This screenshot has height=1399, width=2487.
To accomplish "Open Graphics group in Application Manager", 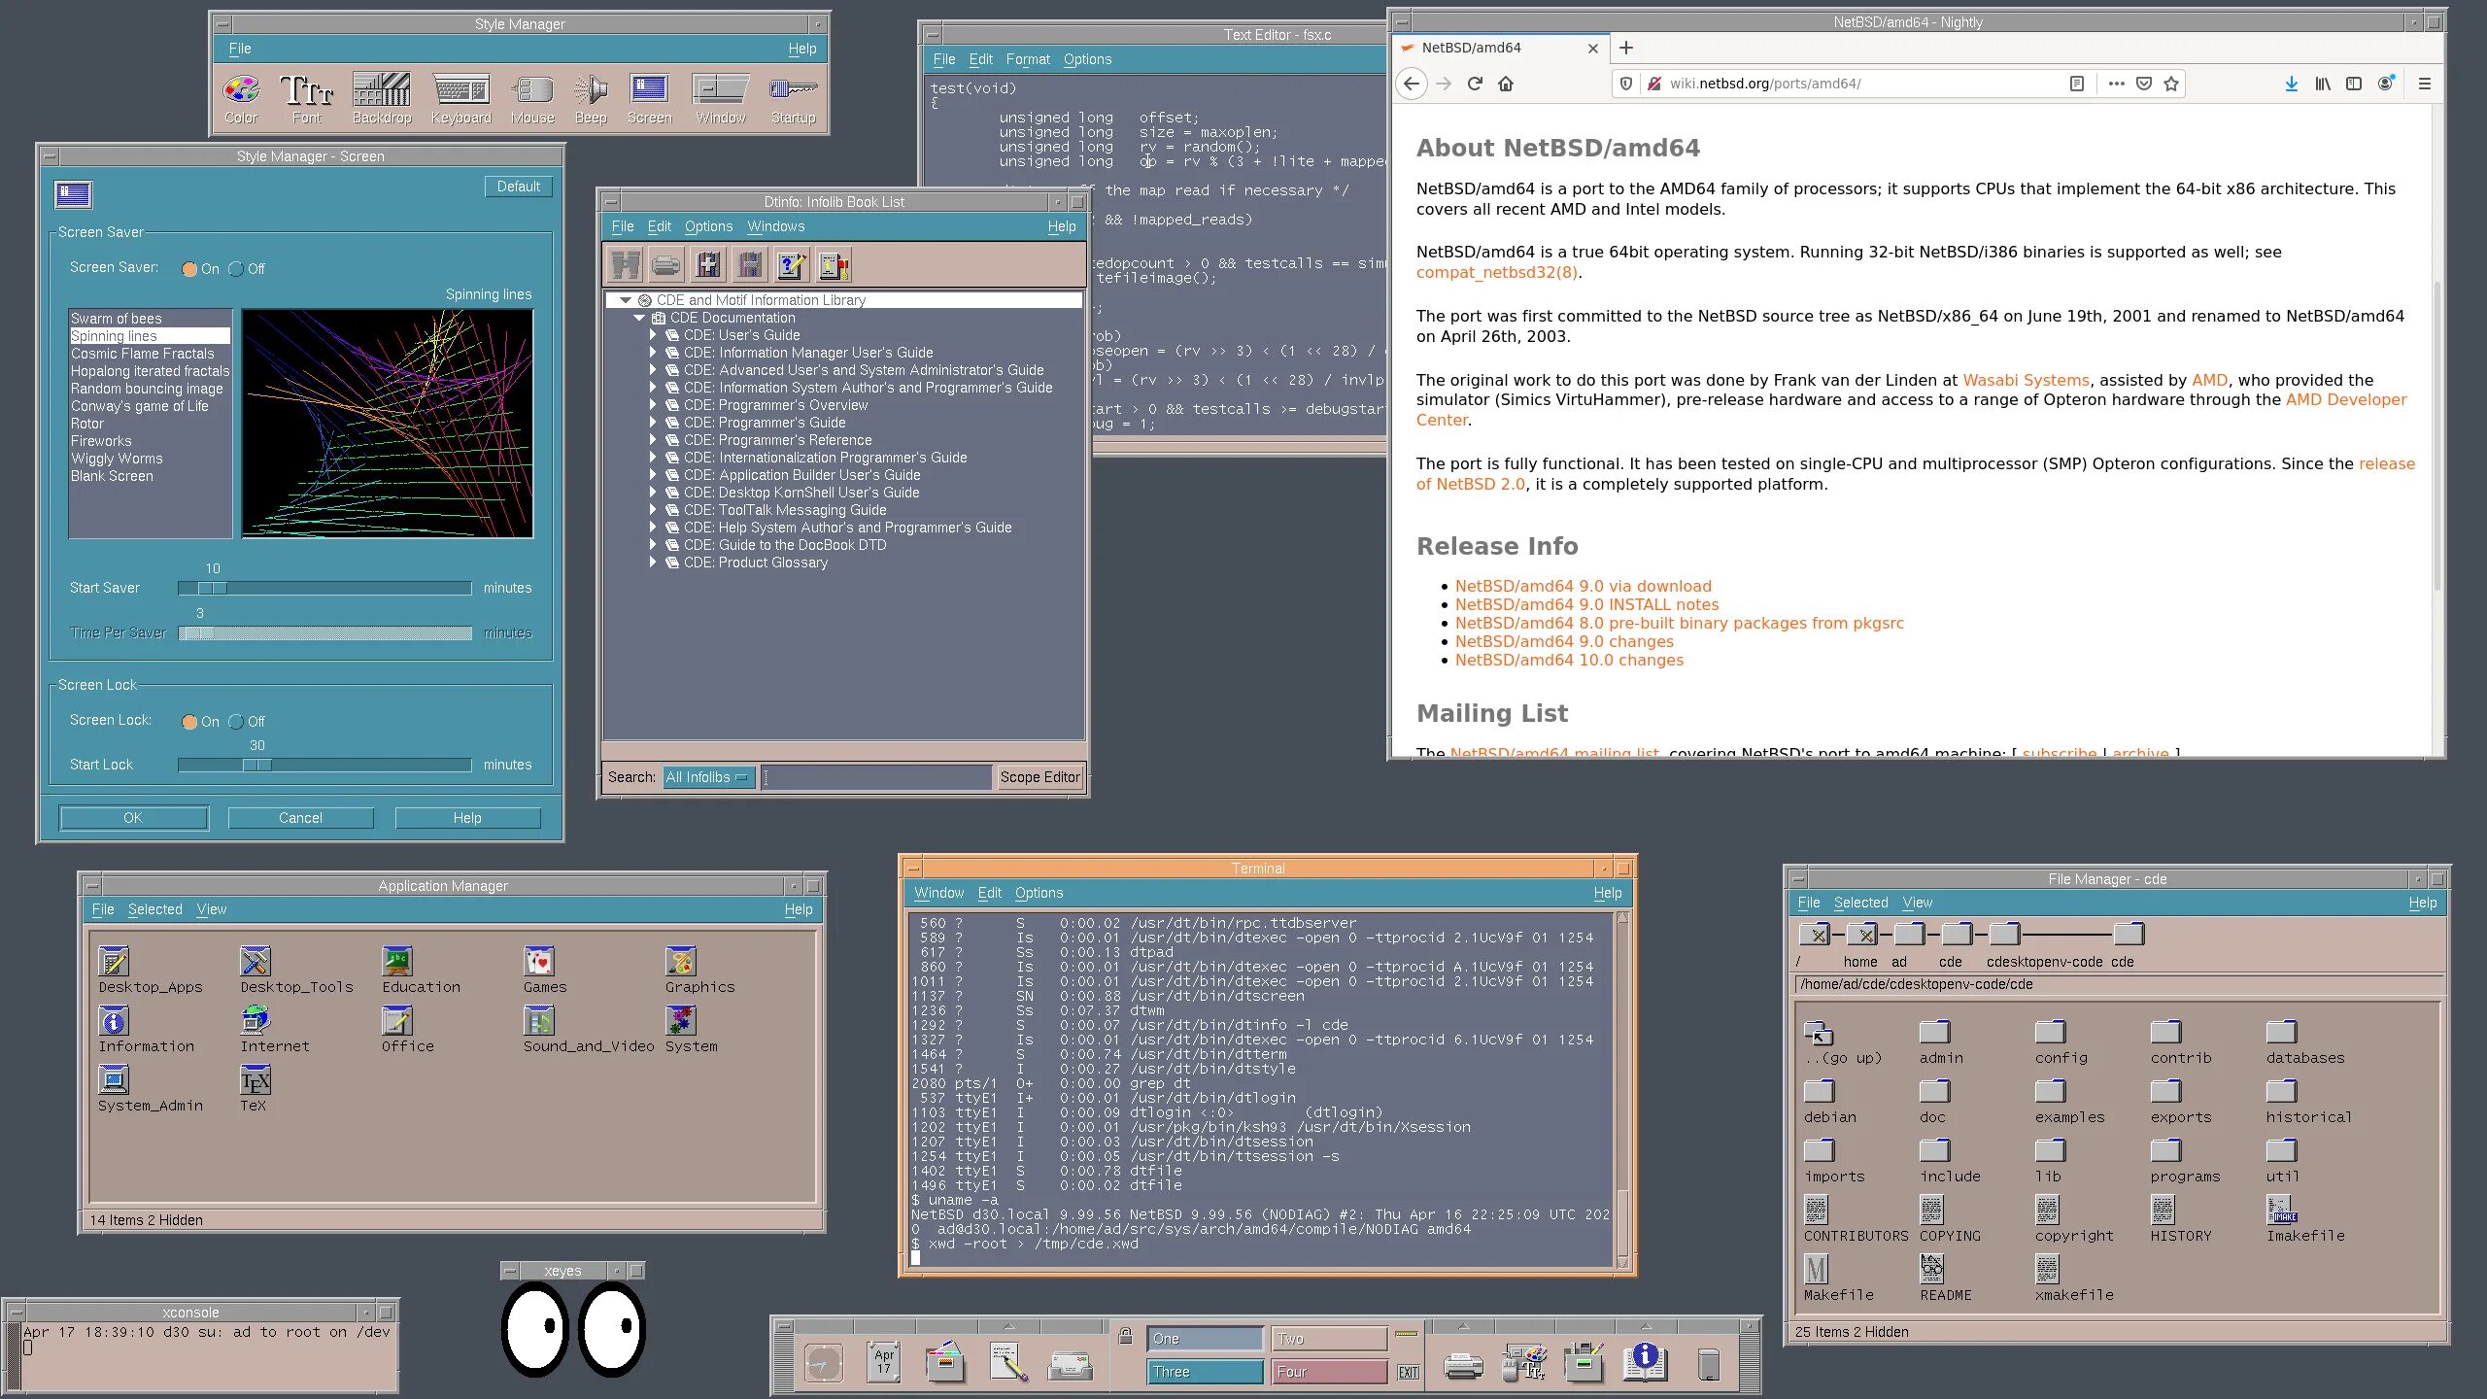I will (x=699, y=971).
